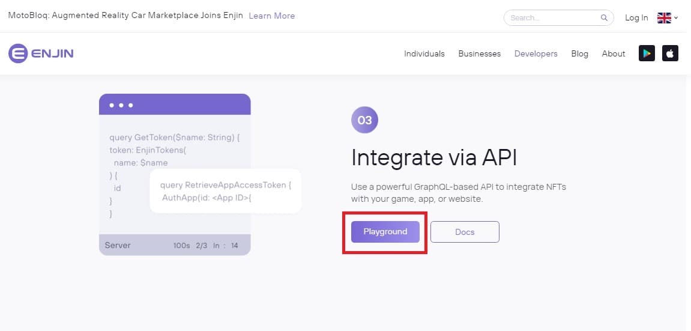Open the About menu
Viewport: 691px width, 331px height.
[x=614, y=54]
